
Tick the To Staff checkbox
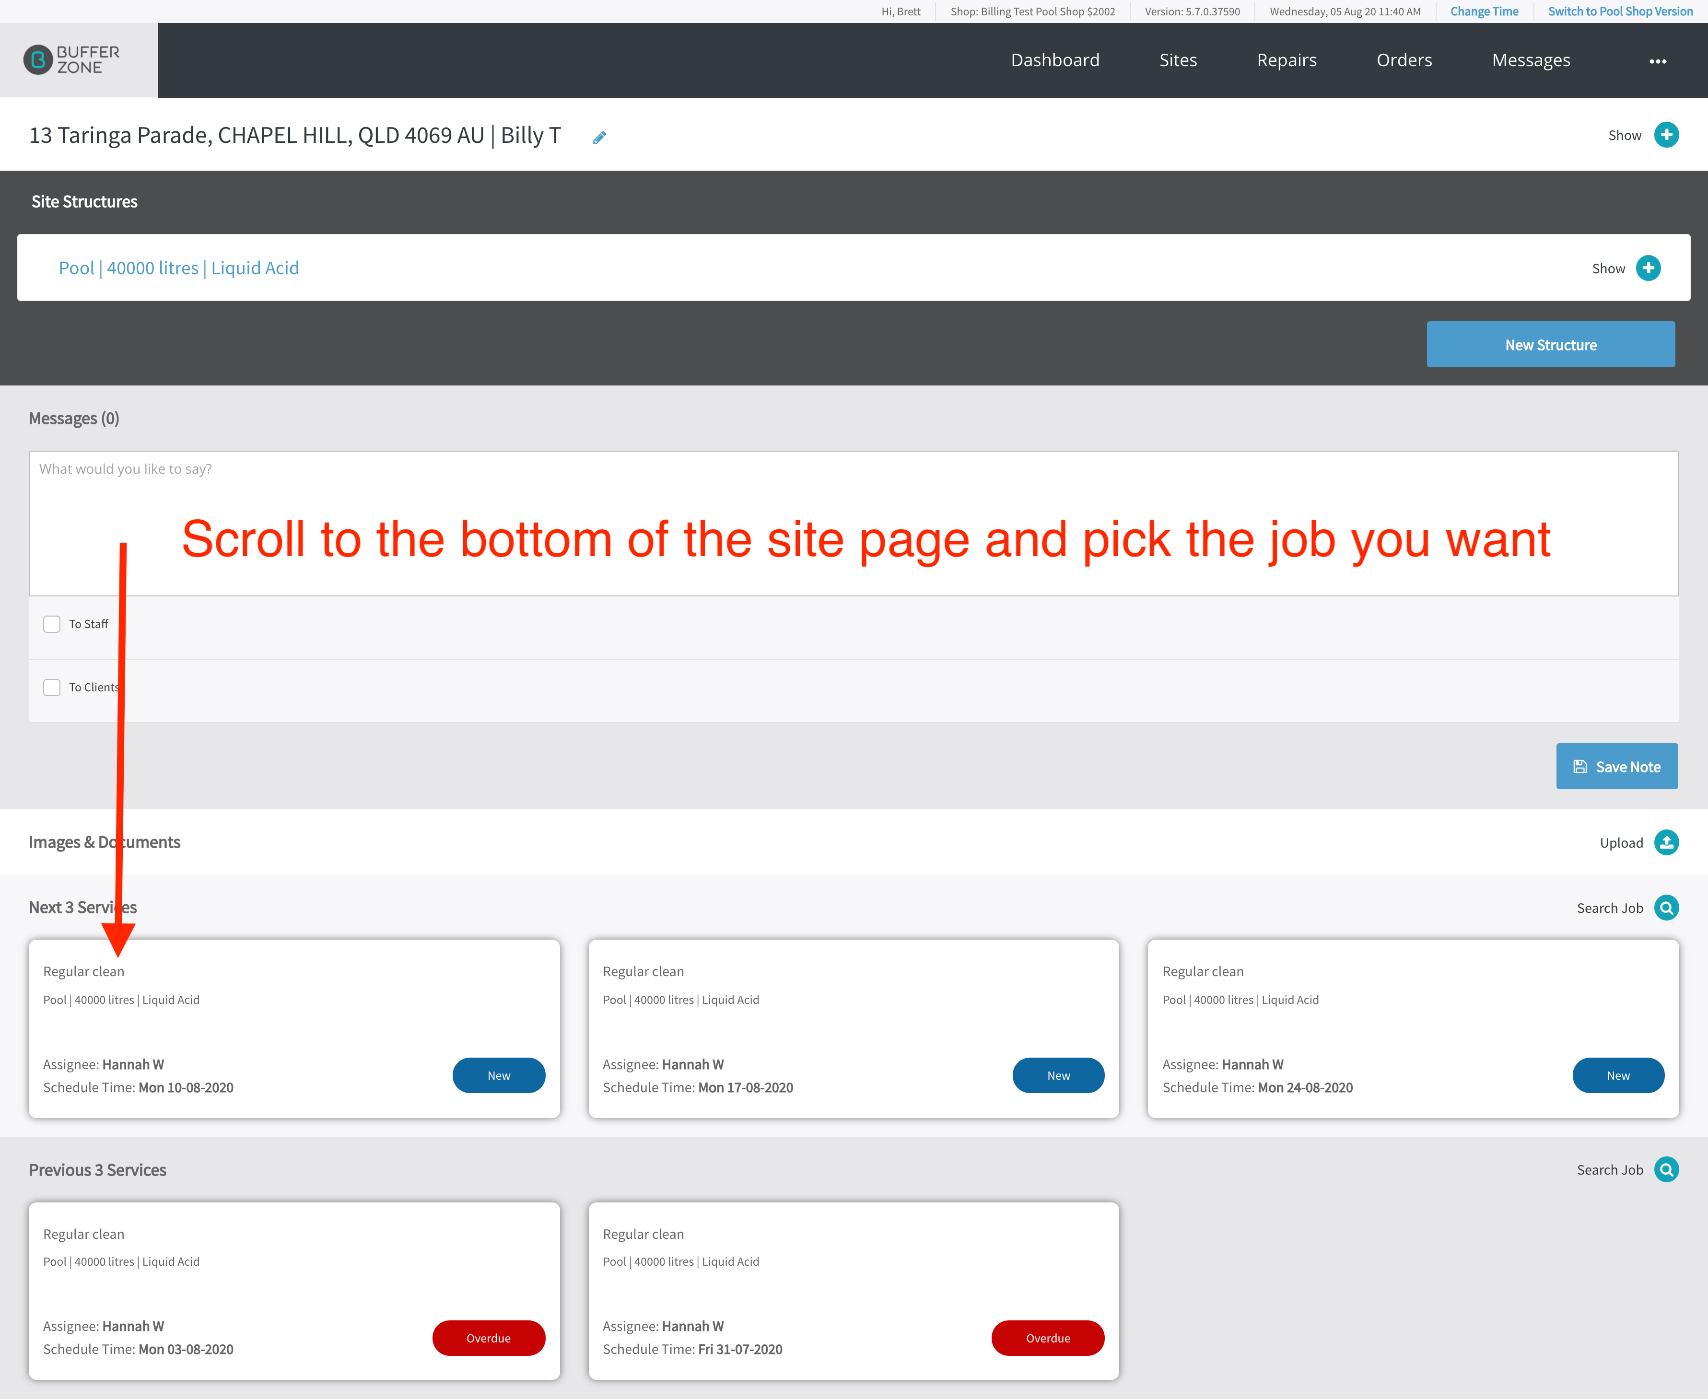[x=52, y=624]
